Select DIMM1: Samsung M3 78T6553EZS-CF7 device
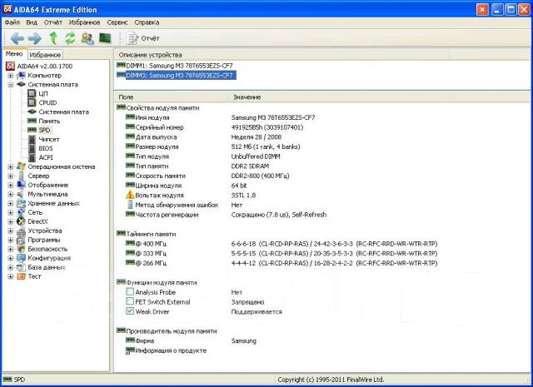This screenshot has height=387, width=533. (x=175, y=66)
